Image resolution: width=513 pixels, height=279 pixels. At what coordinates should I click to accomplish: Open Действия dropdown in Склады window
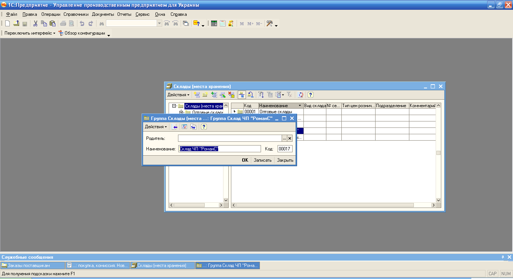[178, 95]
